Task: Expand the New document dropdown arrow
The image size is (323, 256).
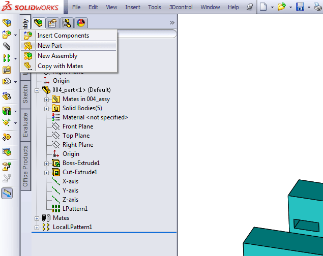Action: [x=272, y=7]
